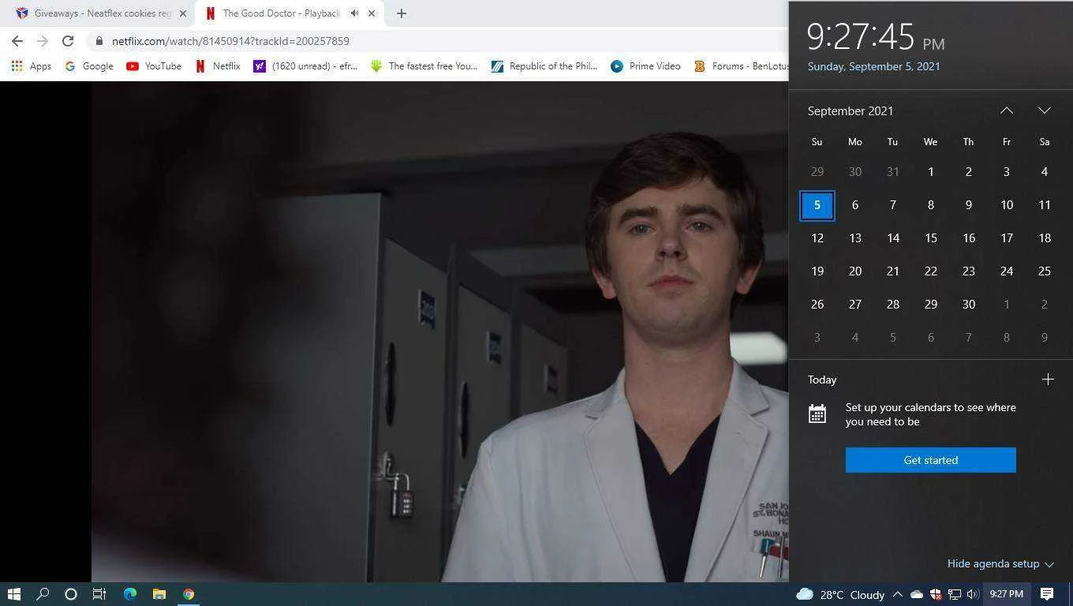Open the Action Center notifications
This screenshot has height=606, width=1073.
click(1047, 594)
